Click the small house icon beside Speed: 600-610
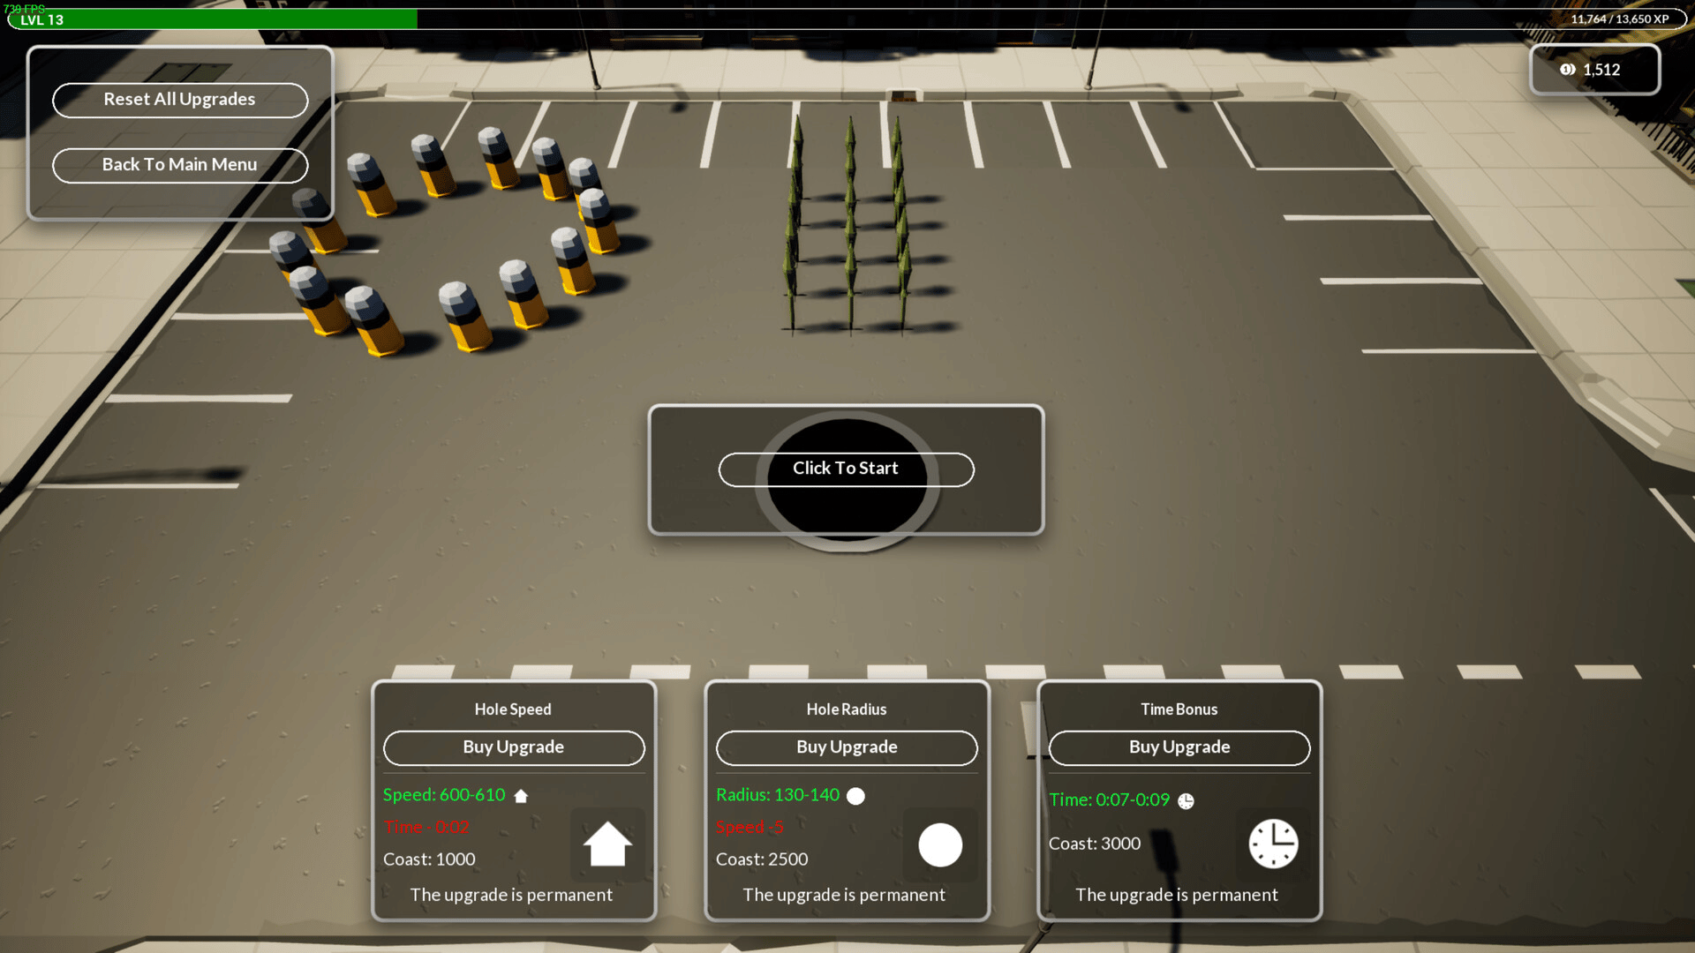1695x953 pixels. point(521,796)
